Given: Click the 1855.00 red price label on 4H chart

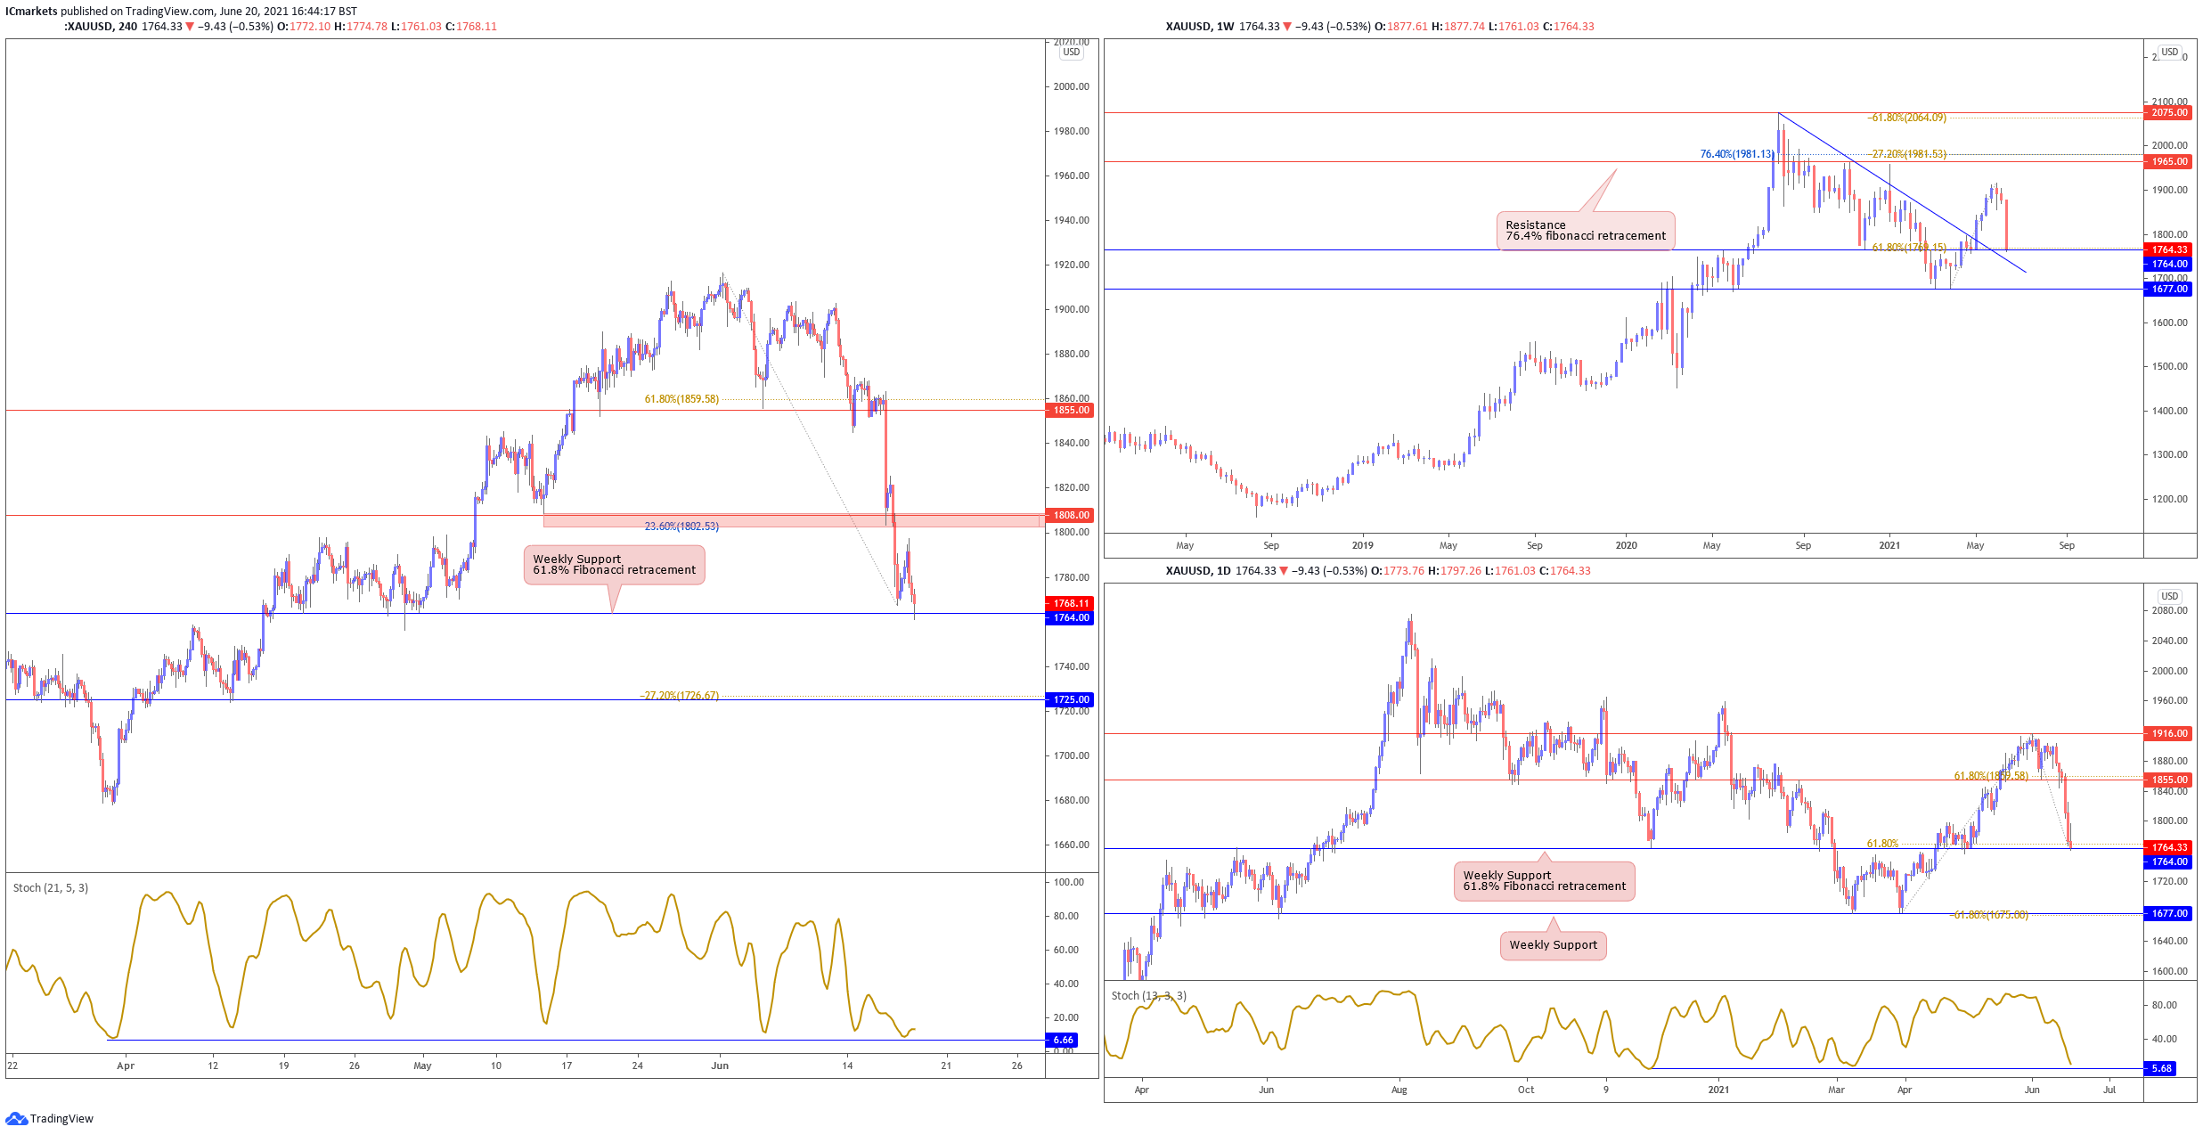Looking at the screenshot, I should point(1069,410).
